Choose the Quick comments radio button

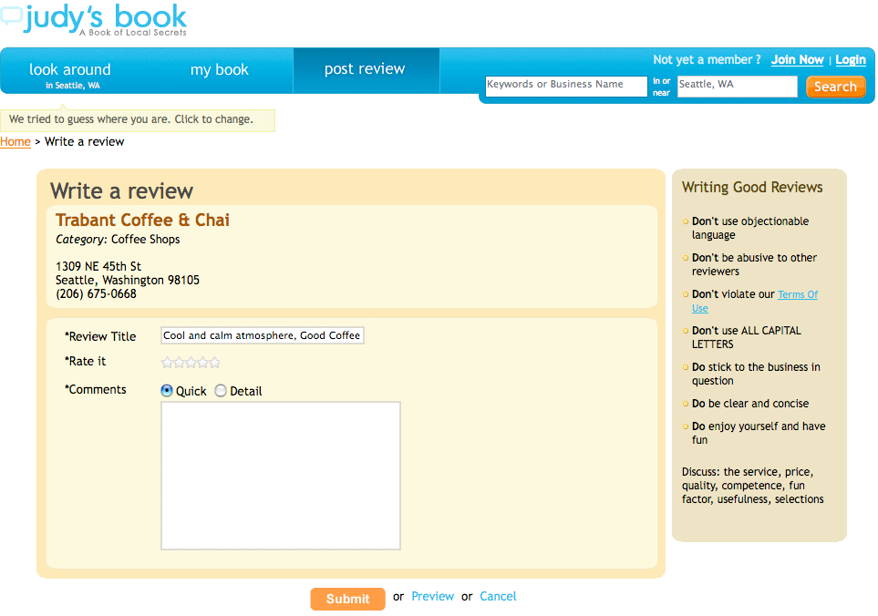tap(167, 391)
